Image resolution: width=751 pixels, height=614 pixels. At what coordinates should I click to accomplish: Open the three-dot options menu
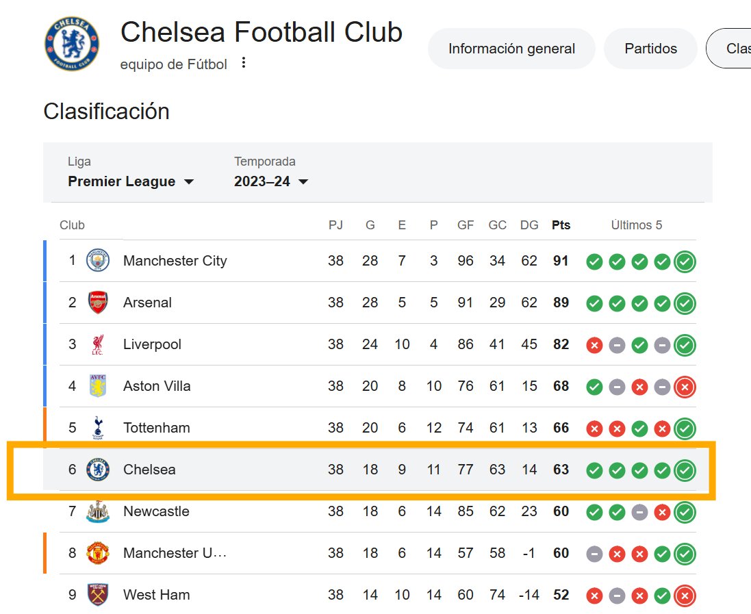pos(244,63)
